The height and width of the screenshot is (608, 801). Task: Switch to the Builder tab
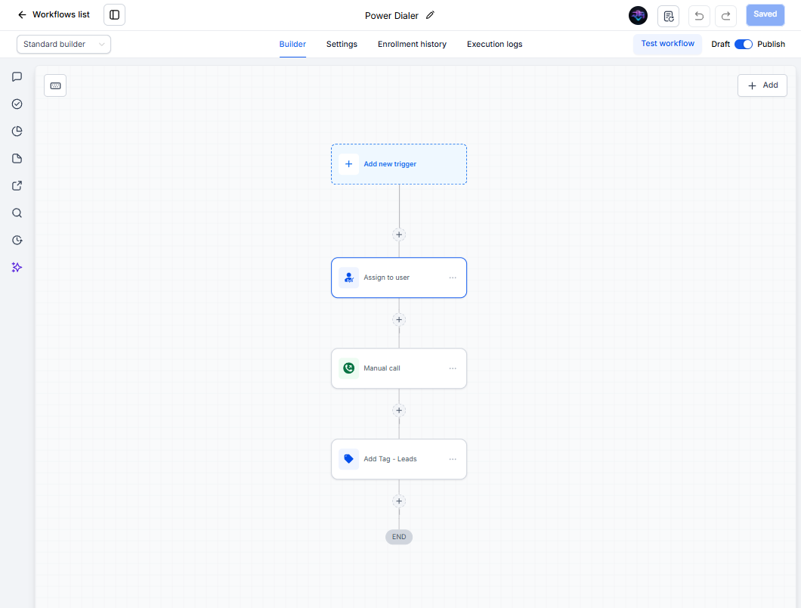coord(292,44)
